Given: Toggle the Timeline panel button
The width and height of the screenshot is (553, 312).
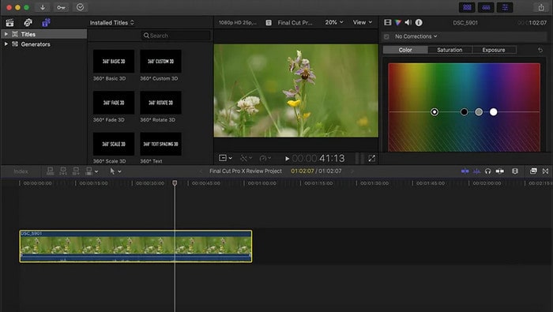Looking at the screenshot, I should 486,7.
